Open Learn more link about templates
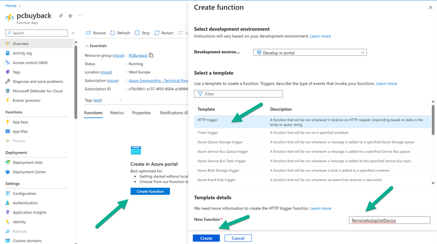This screenshot has height=244, width=437. (386, 83)
